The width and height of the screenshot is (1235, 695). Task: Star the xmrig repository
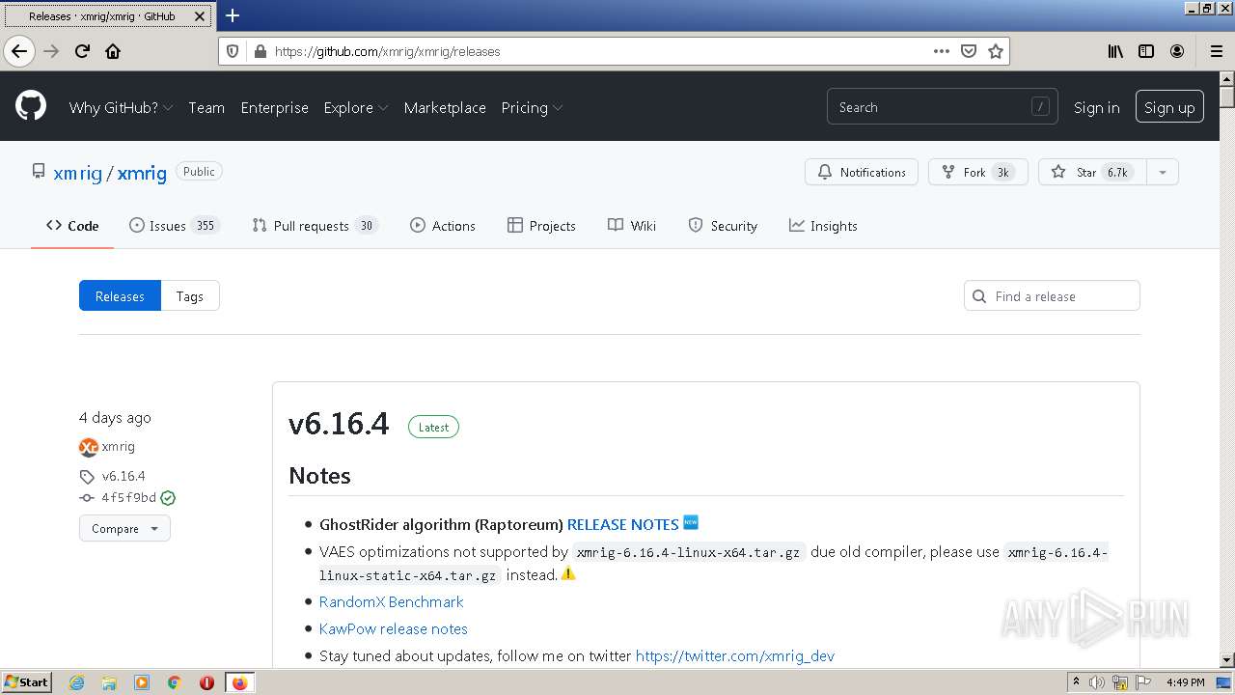click(1092, 172)
